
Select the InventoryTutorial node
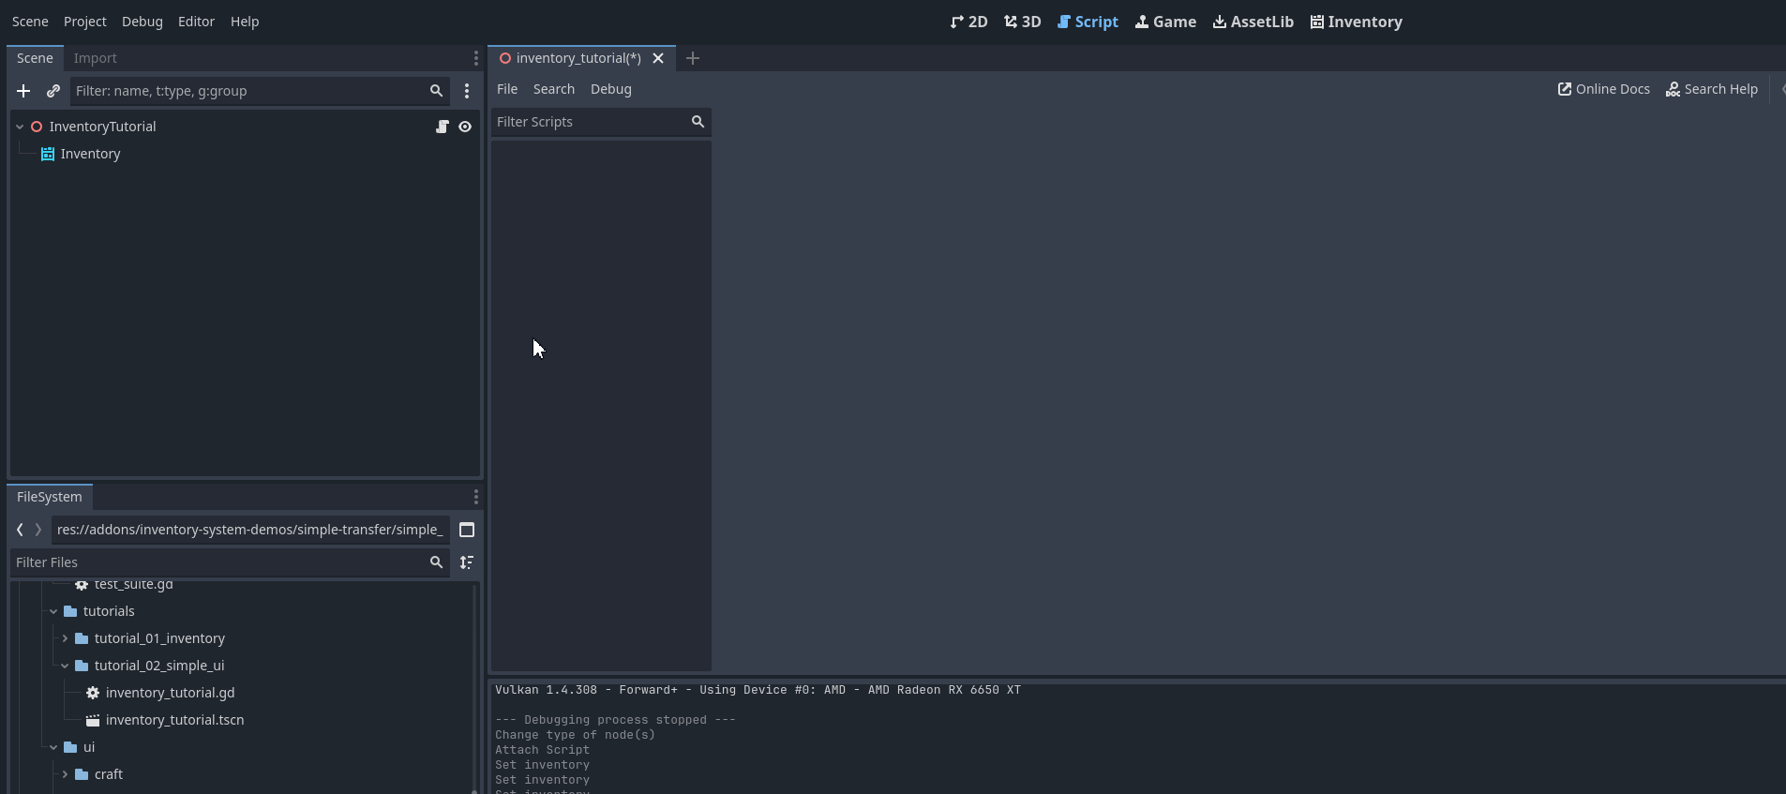pos(102,127)
